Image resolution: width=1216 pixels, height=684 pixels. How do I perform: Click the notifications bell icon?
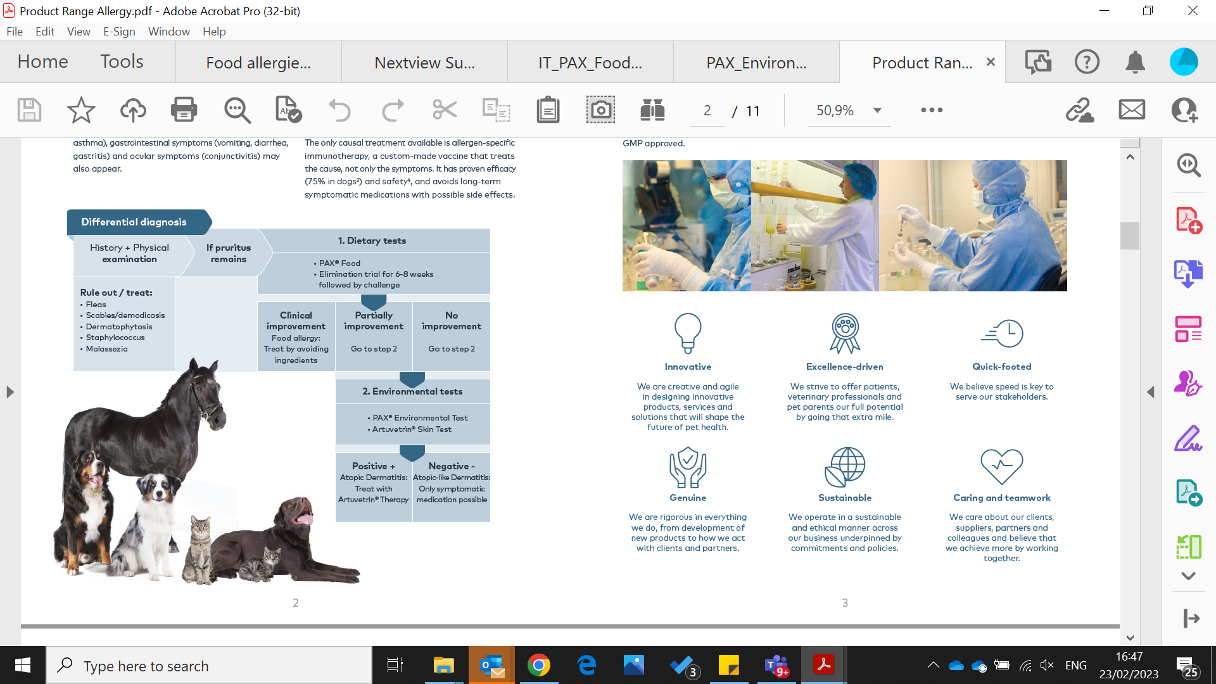tap(1135, 62)
